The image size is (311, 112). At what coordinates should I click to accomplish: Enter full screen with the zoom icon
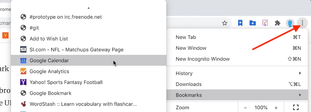(296, 107)
